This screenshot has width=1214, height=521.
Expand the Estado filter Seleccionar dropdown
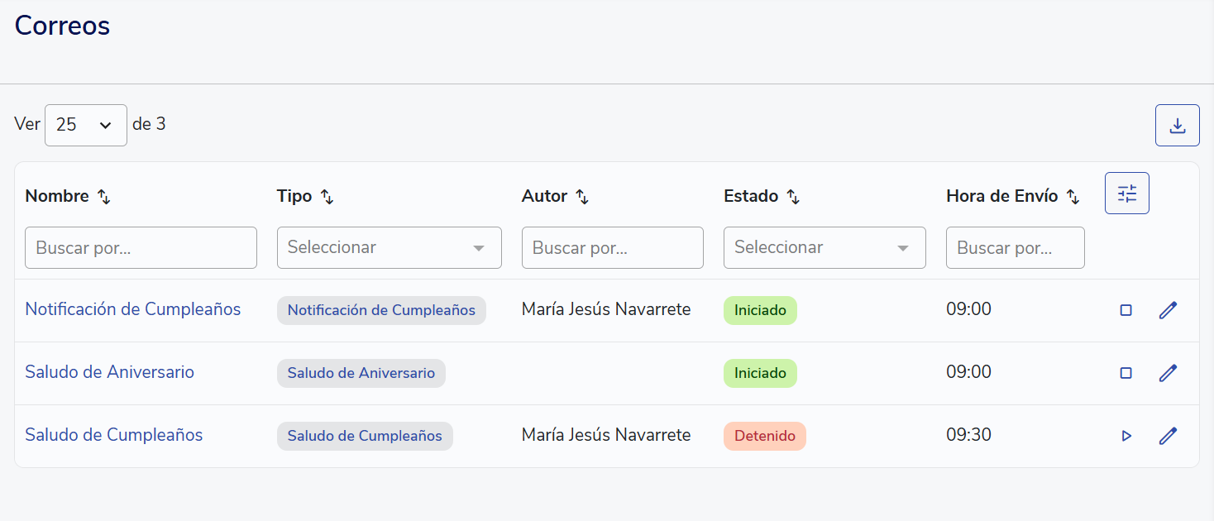tap(824, 247)
